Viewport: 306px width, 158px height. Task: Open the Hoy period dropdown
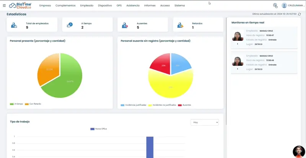[205, 122]
